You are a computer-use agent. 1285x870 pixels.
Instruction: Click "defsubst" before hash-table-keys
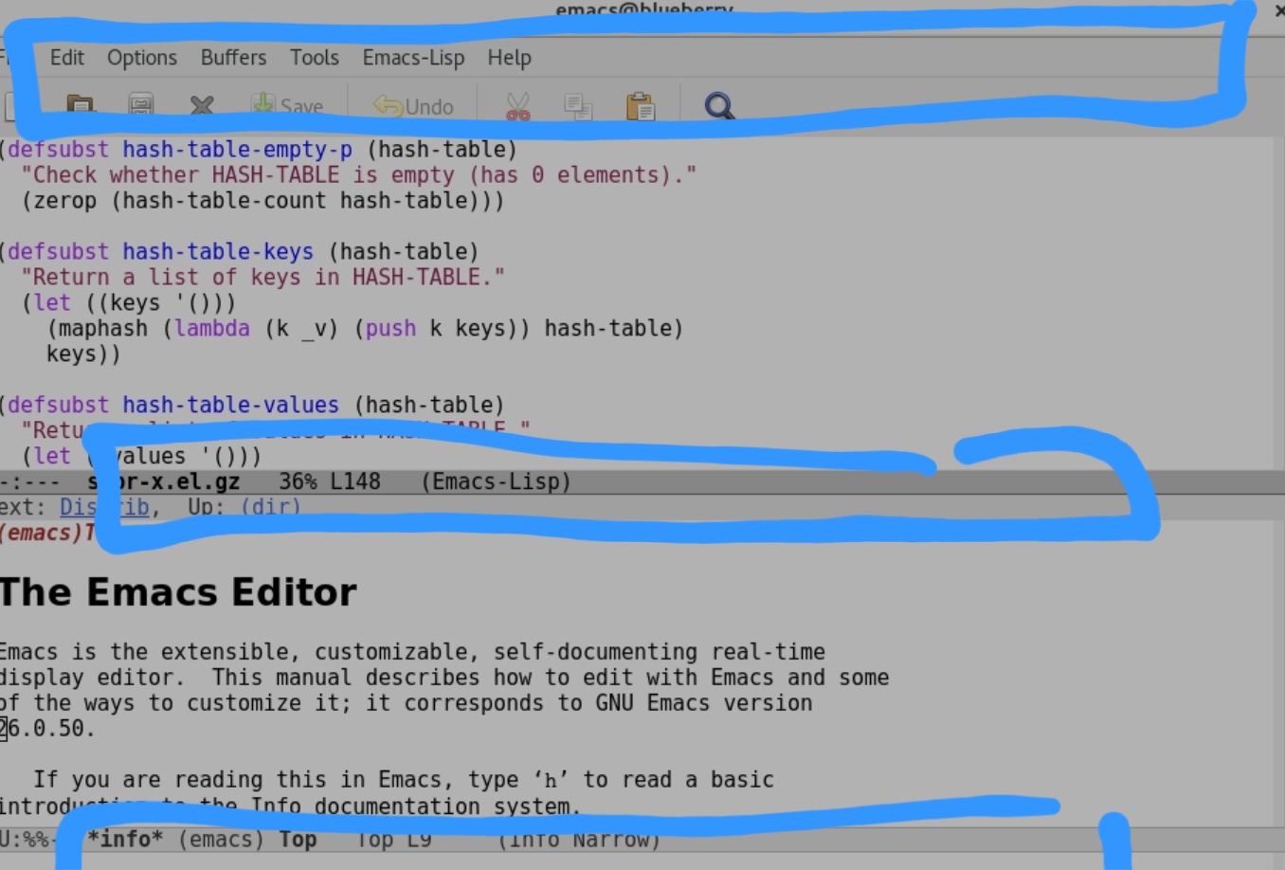(x=59, y=252)
